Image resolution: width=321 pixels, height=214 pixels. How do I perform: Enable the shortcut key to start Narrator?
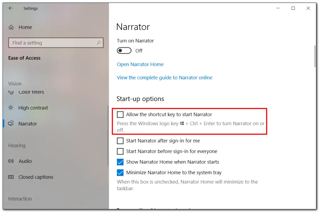tap(120, 114)
